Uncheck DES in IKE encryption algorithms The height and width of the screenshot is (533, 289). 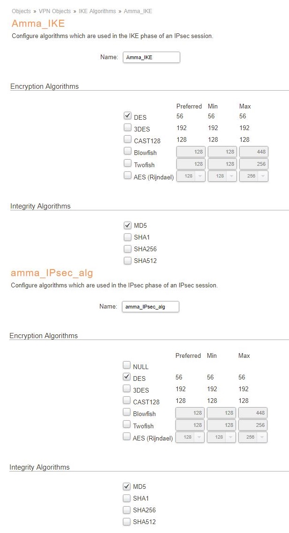click(128, 116)
